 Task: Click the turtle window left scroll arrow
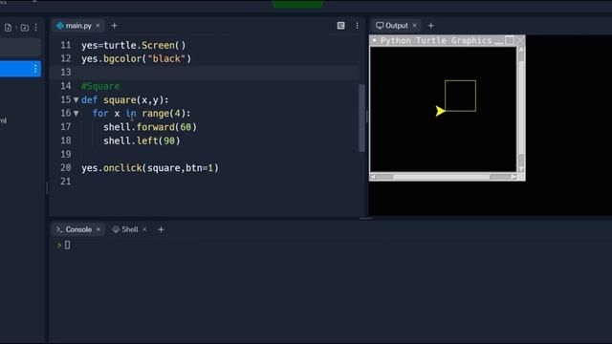373,177
